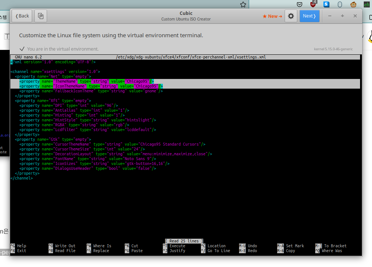Click the Antialias property line

pos(74,111)
